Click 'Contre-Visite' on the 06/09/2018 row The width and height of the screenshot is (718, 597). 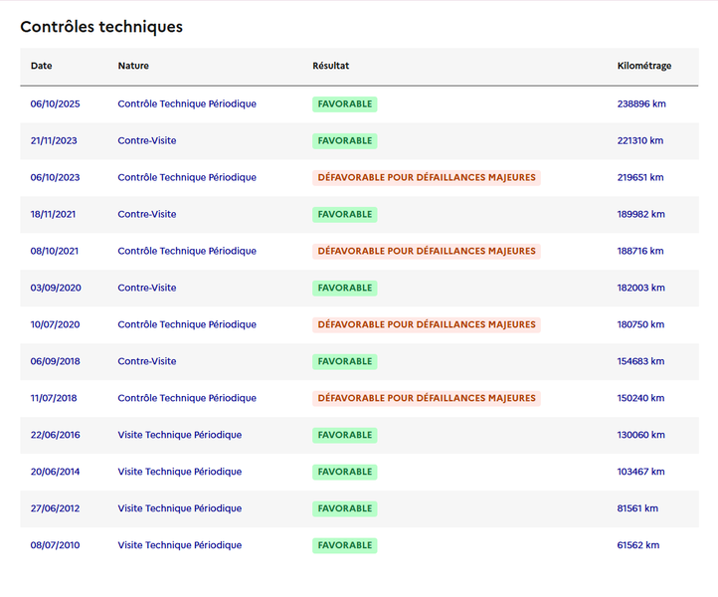point(147,361)
